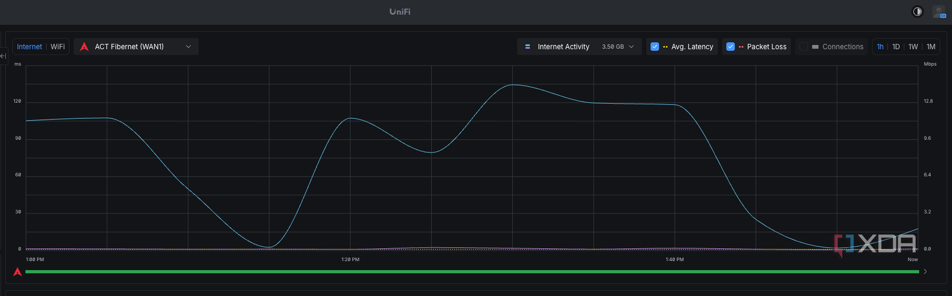Click the peak of the latency graph line
The width and height of the screenshot is (952, 296).
pos(512,85)
